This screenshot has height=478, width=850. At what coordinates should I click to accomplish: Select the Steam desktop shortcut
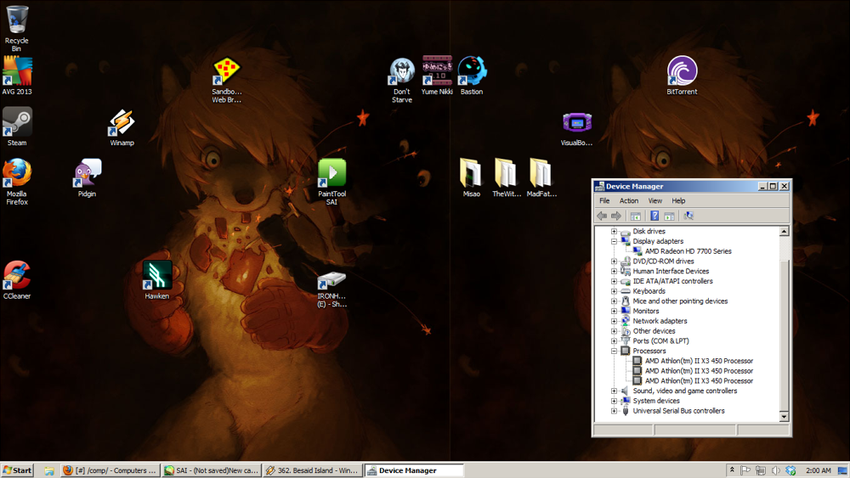tap(17, 127)
